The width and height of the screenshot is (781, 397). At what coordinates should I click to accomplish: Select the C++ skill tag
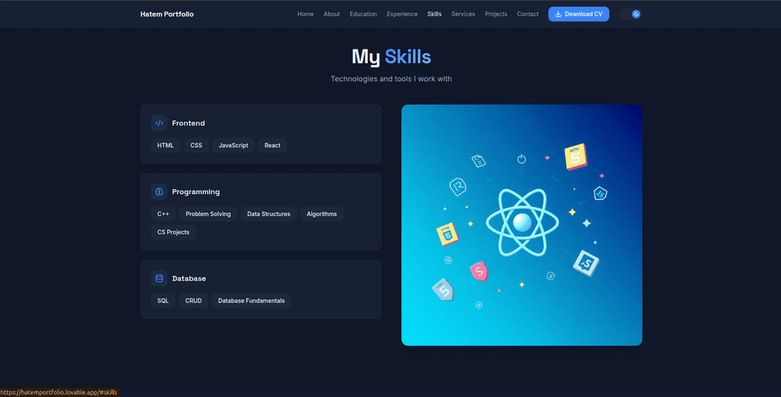pos(163,214)
